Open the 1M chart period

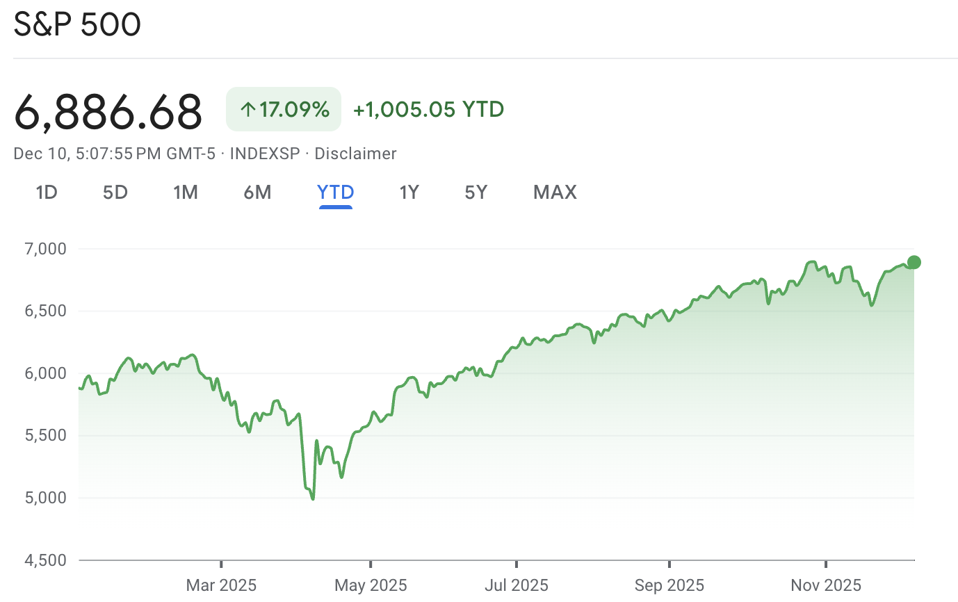coord(186,193)
